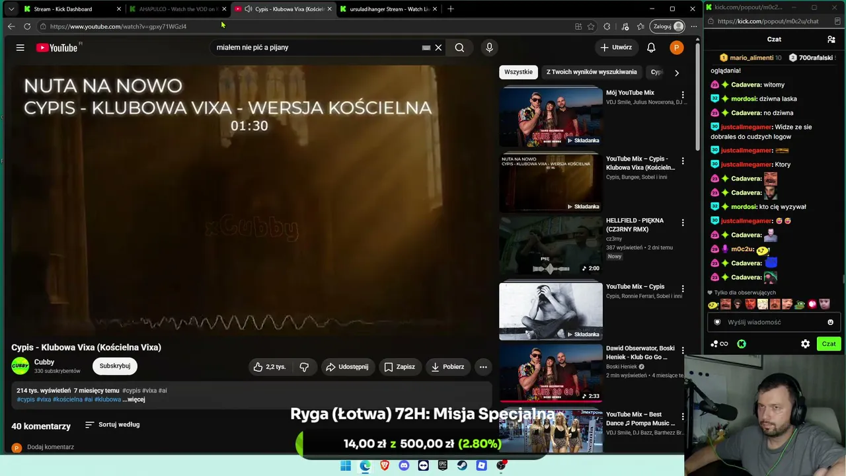
Task: Add page to browser favorites star
Action: tap(591, 26)
